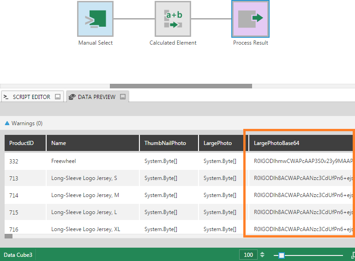The width and height of the screenshot is (355, 261).
Task: Click the LargePhotoBase64 column header
Action: 277,143
